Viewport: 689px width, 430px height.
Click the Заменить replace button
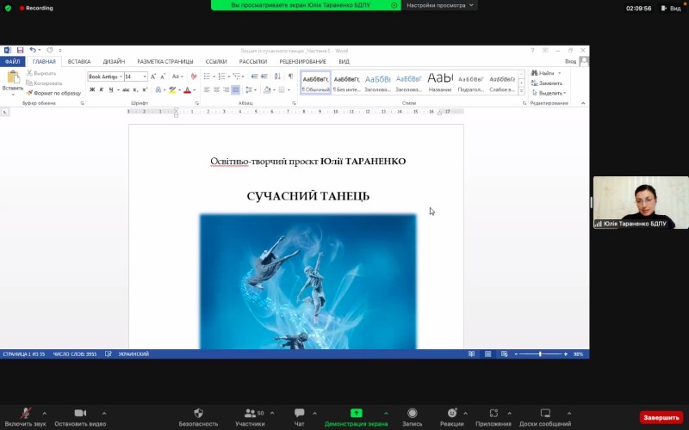pyautogui.click(x=547, y=83)
